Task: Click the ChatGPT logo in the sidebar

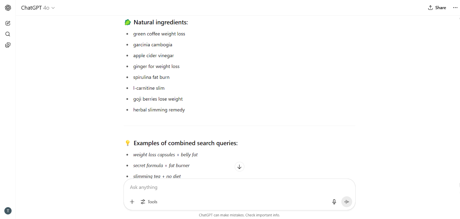Action: point(8,8)
